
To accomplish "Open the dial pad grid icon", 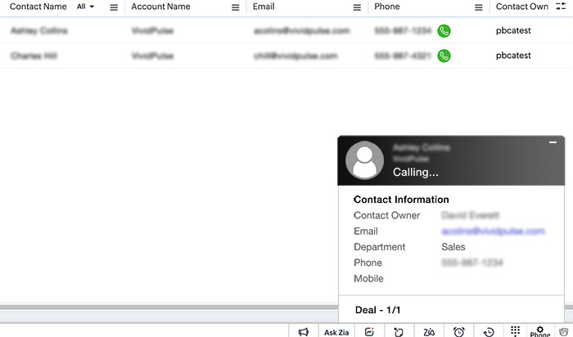I will click(x=515, y=331).
